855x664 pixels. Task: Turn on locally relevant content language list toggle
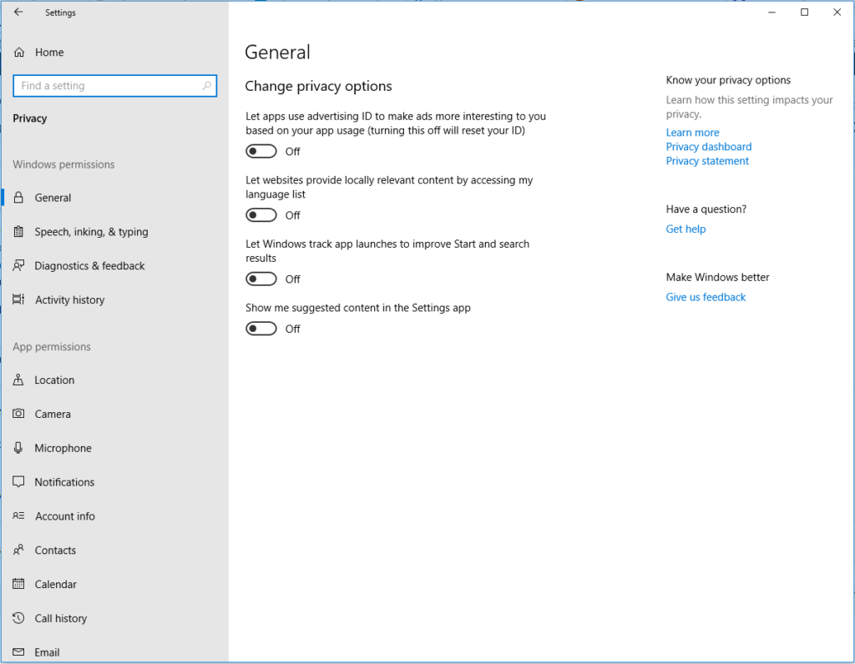click(261, 215)
